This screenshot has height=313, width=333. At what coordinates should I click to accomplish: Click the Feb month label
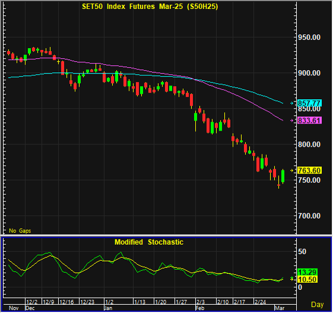(200, 308)
